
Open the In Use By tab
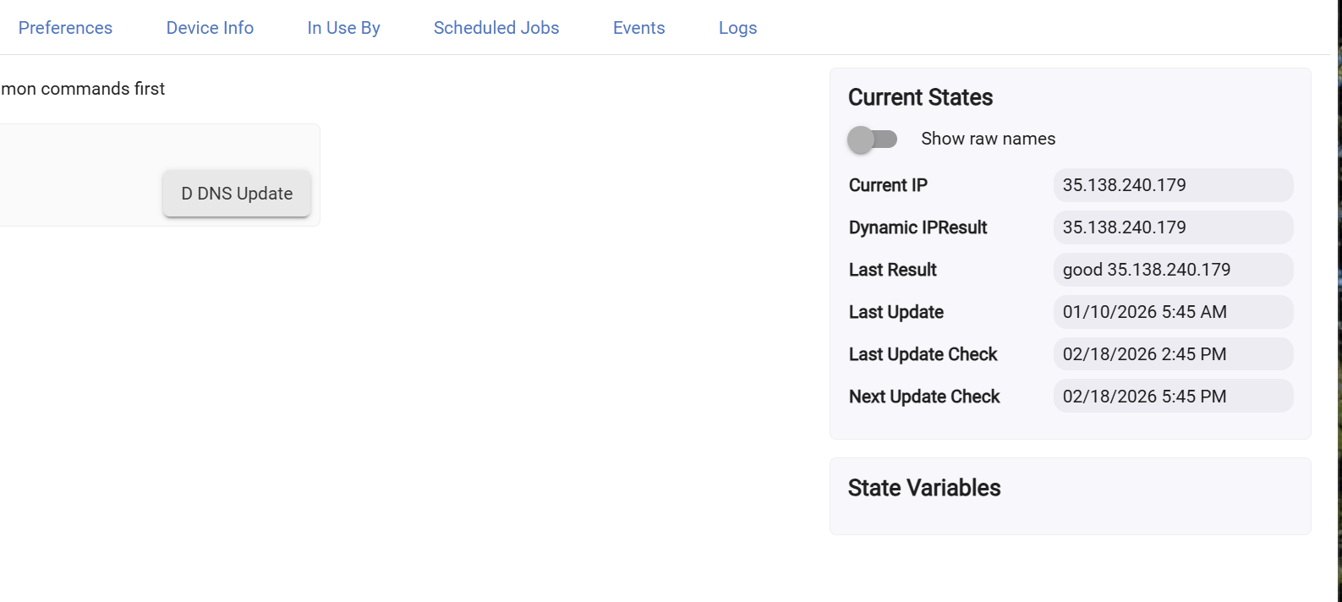[x=343, y=28]
